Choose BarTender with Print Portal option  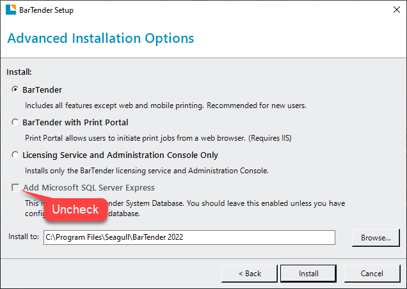pyautogui.click(x=15, y=122)
